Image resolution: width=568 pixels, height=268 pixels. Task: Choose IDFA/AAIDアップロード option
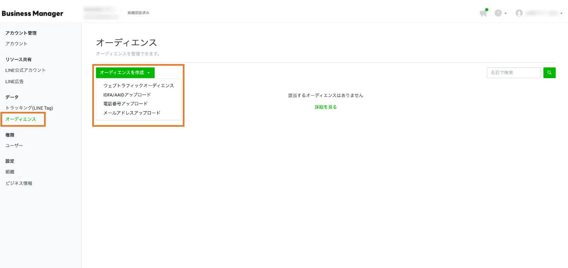coord(127,95)
